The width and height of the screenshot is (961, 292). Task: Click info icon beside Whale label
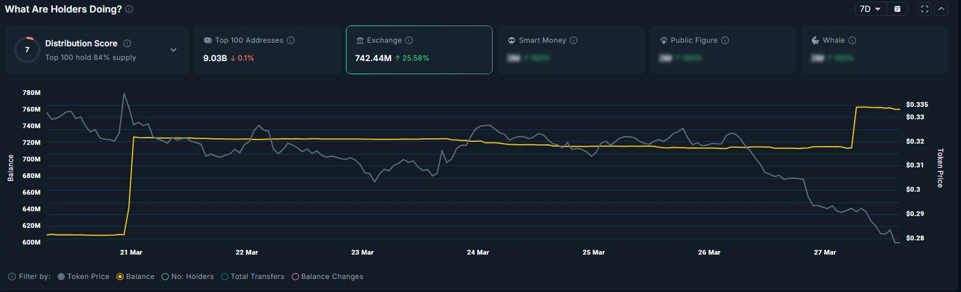pyautogui.click(x=852, y=40)
